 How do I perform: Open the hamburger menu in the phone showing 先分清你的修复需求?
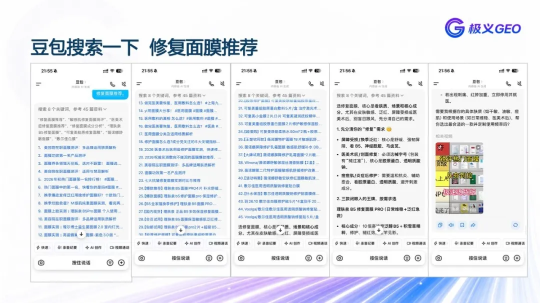point(337,83)
